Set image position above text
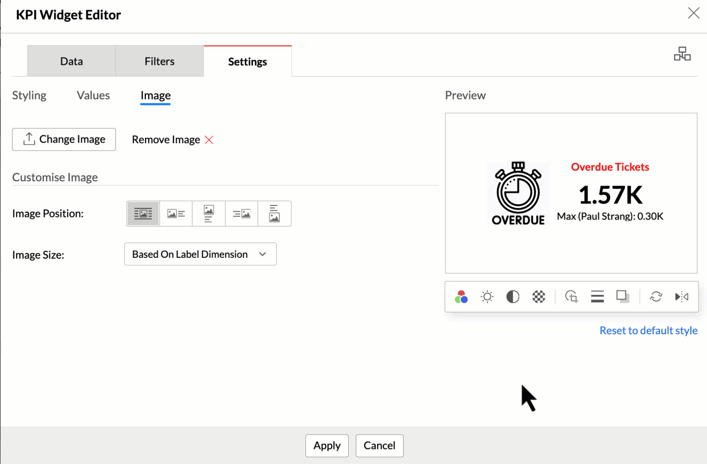 (209, 214)
